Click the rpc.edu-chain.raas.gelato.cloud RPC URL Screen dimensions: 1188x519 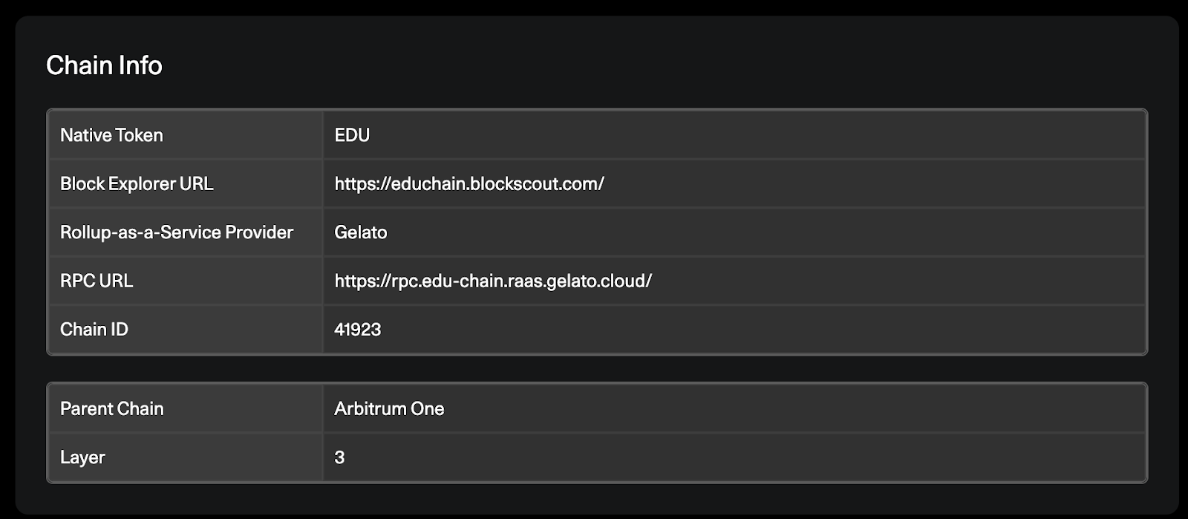(x=493, y=281)
